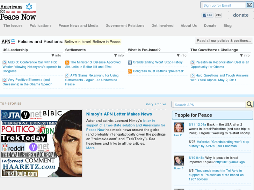
Task: Click The Gaza/Hamas Challenge column heading
Action: tap(214, 50)
